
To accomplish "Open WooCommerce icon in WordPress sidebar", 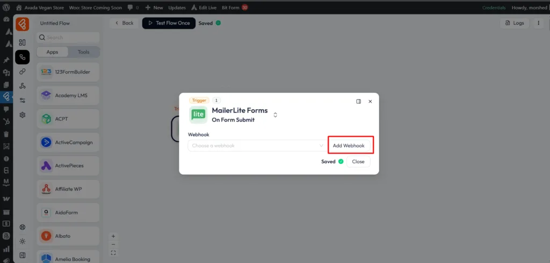I will (x=6, y=199).
